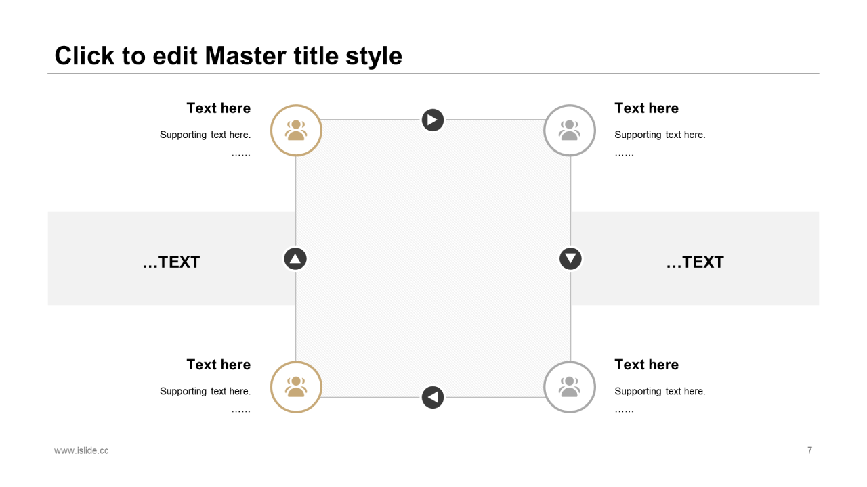
Task: Click the gray people icon at top-right
Action: (570, 131)
